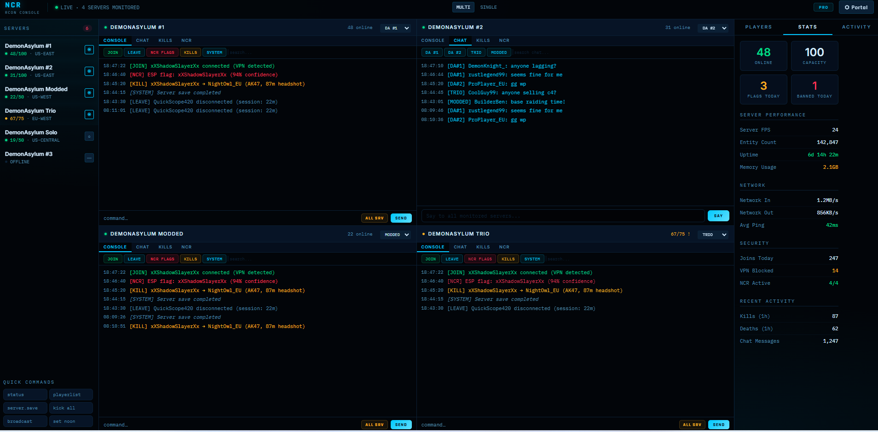878x432 pixels.
Task: Open KILLS tab in DemonAsylum #2 panel
Action: click(483, 40)
